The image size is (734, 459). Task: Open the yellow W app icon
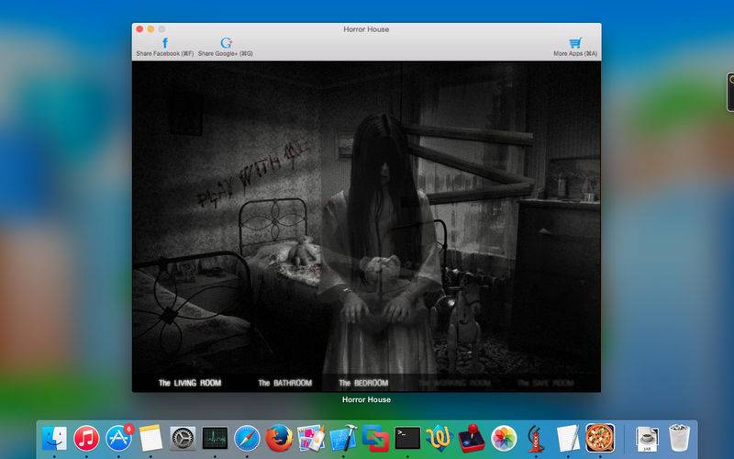(439, 439)
